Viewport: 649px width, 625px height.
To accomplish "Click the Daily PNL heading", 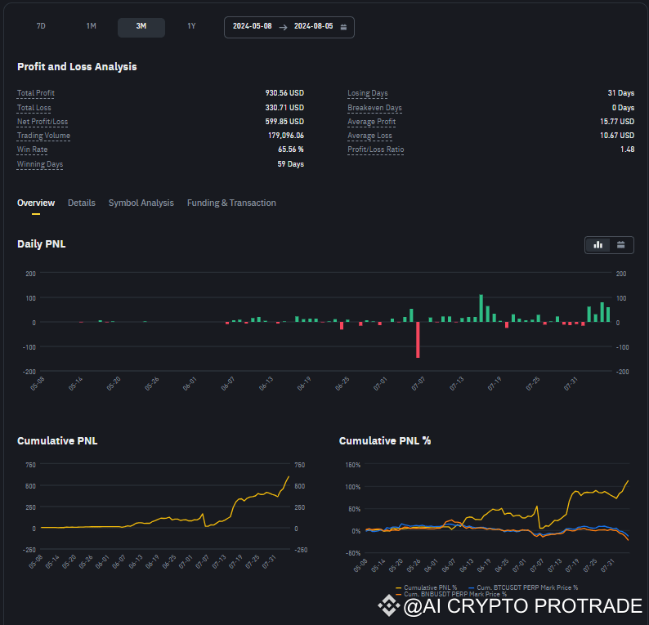I will coord(42,244).
